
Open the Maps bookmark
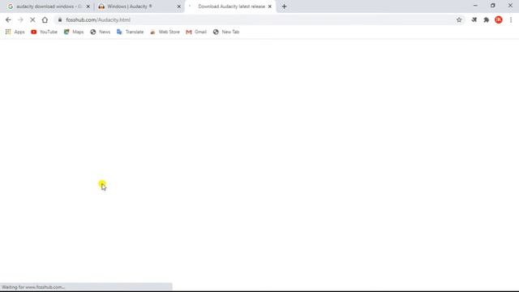[x=74, y=32]
